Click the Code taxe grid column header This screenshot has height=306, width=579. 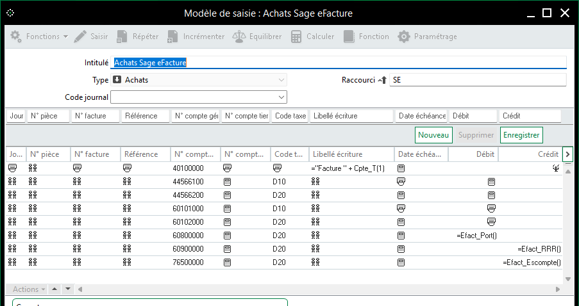[x=290, y=154]
